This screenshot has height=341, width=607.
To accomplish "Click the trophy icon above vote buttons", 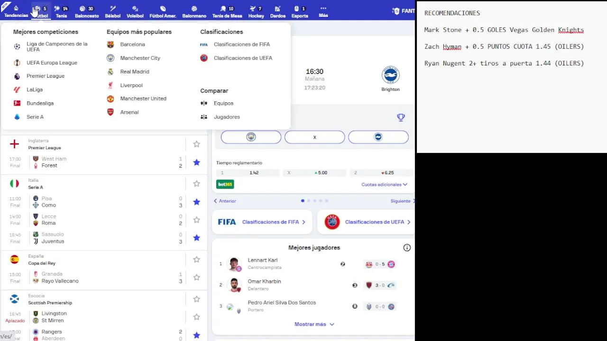I will (401, 117).
